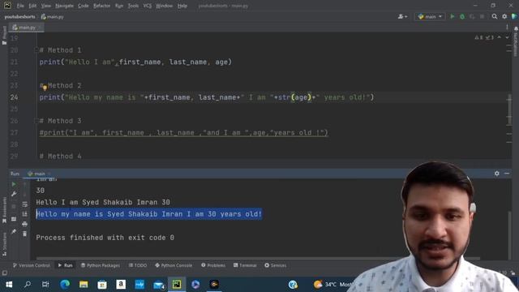Open the Problems tool window

click(213, 265)
